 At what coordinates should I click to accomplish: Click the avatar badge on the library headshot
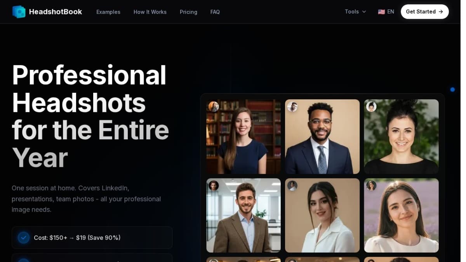(x=214, y=107)
